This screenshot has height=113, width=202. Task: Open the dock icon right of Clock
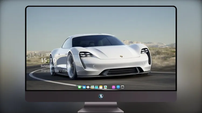click(x=92, y=87)
